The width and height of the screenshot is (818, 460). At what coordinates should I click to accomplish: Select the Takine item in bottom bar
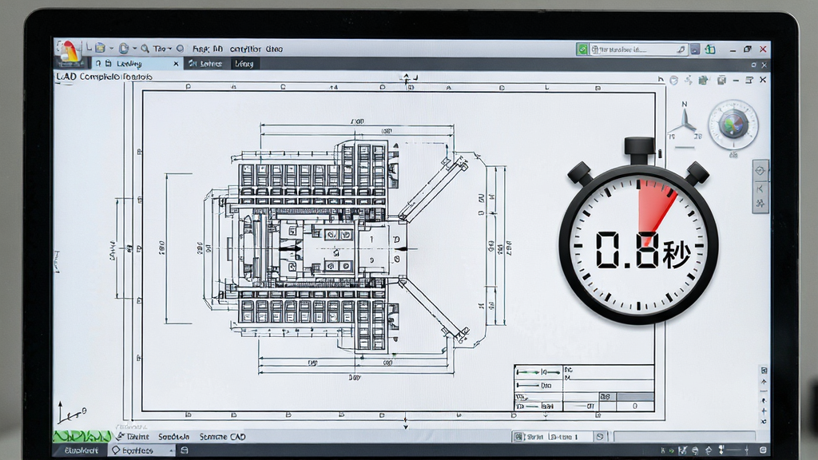133,437
